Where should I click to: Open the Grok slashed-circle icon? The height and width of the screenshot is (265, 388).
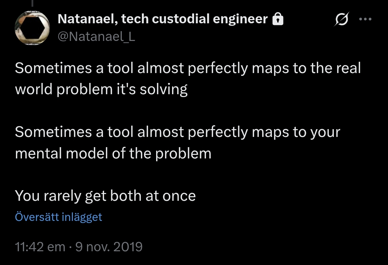[342, 19]
